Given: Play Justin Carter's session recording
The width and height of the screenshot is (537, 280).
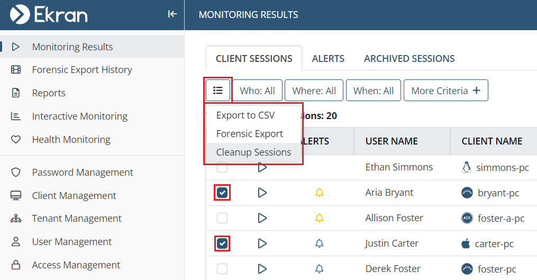Looking at the screenshot, I should 262,243.
